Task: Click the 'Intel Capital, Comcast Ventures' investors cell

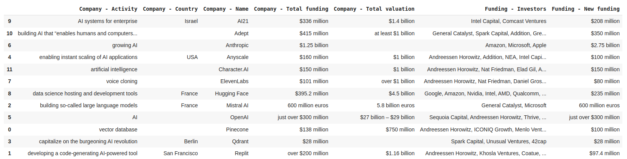Action: click(508, 21)
